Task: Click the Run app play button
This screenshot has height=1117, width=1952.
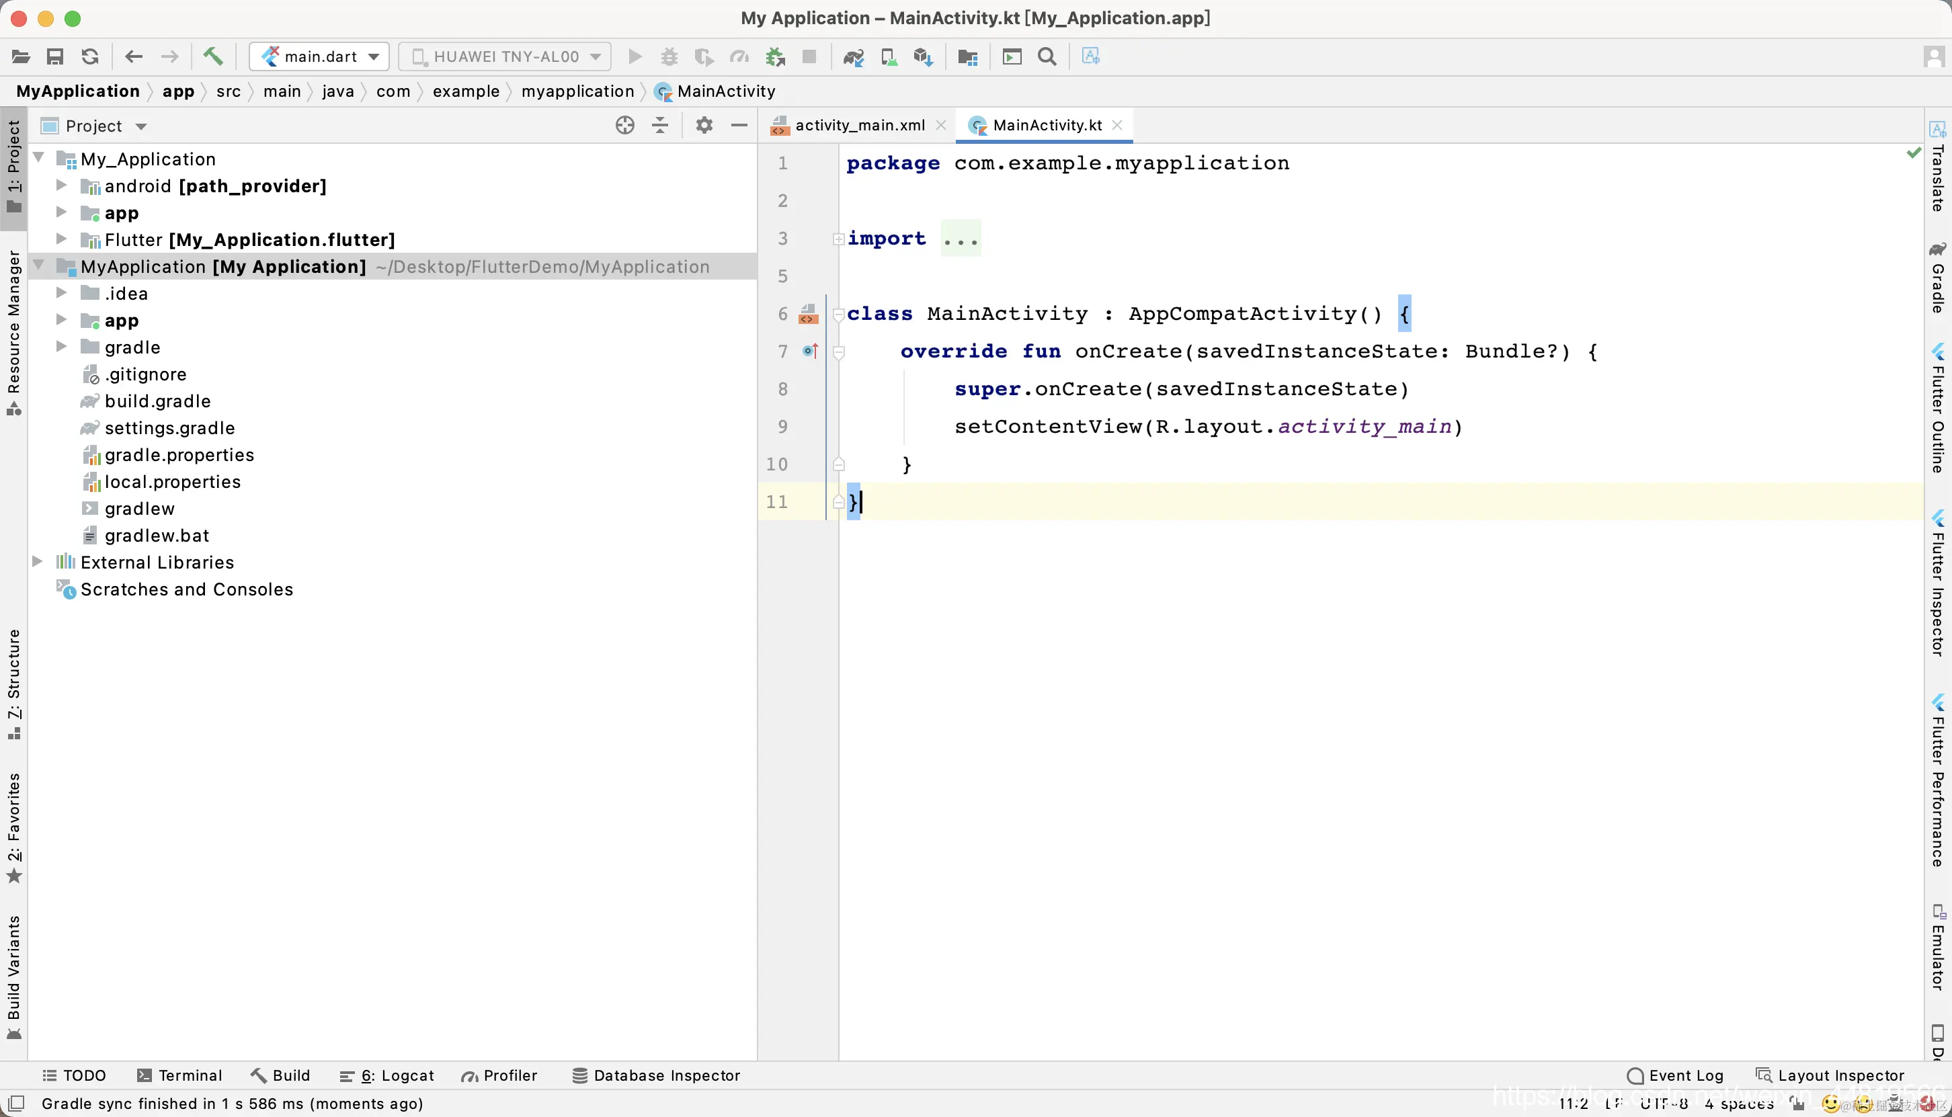Action: click(635, 56)
